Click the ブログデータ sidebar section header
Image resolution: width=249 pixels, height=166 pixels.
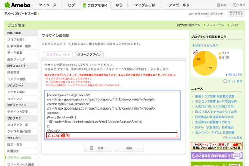21,85
